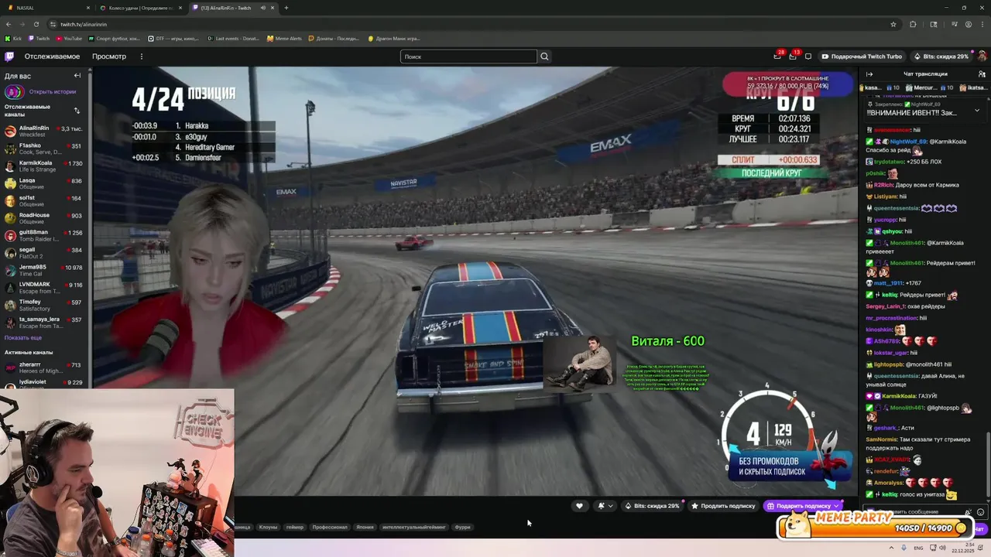This screenshot has height=557, width=991.
Task: Collapse the followed channels sidebar
Action: 77,76
